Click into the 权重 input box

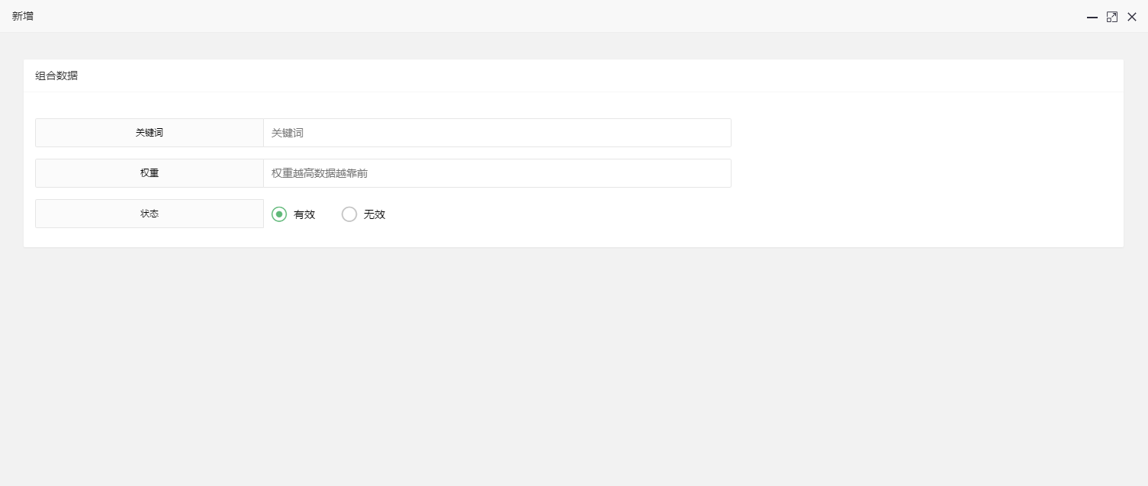point(497,173)
